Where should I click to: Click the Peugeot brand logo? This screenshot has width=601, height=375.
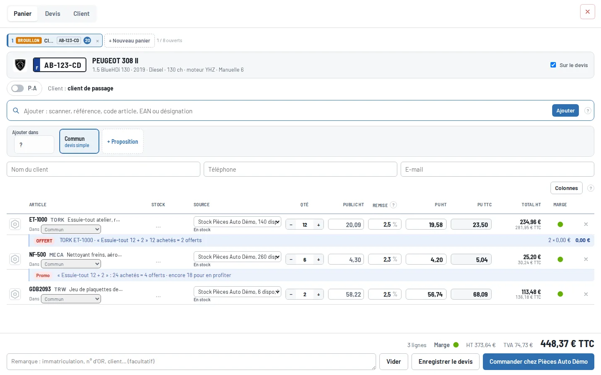(x=20, y=65)
